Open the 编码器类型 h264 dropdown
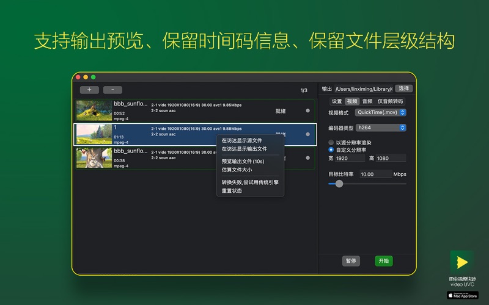 (380, 127)
